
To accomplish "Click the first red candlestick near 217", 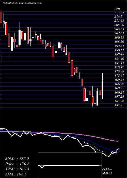I will 1,17.
